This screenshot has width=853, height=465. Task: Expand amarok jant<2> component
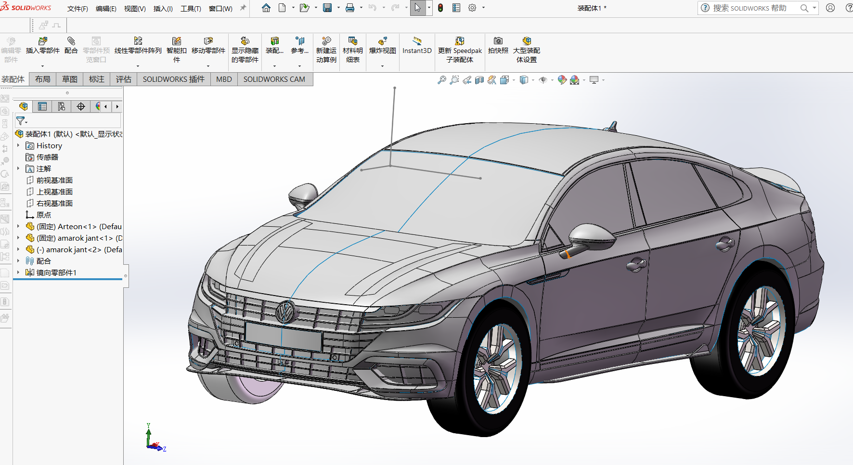[18, 249]
